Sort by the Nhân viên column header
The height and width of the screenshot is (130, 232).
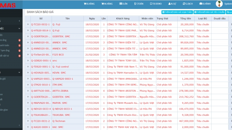point(147,18)
